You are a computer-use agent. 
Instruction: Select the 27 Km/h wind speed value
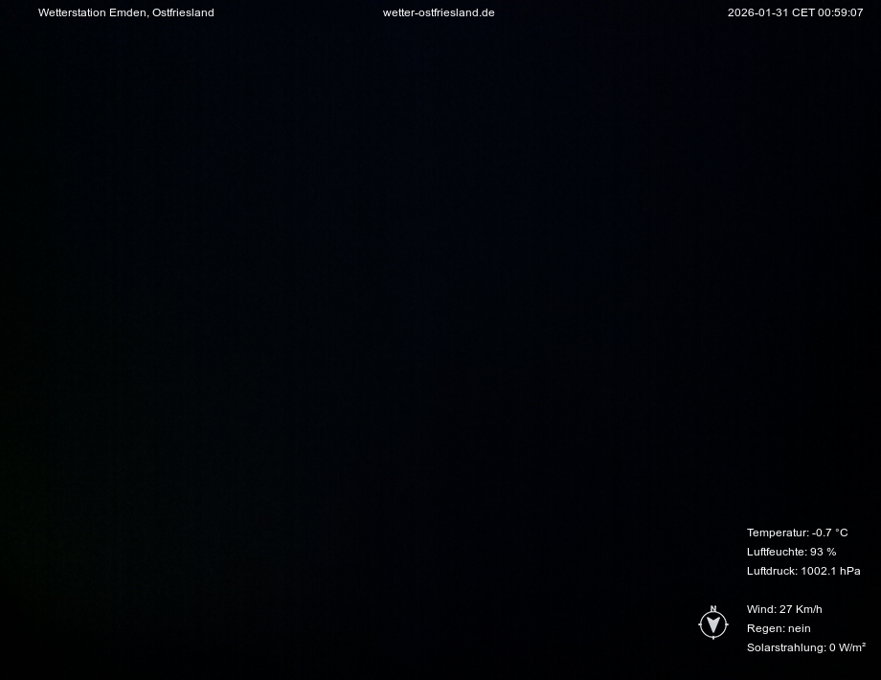pyautogui.click(x=802, y=609)
